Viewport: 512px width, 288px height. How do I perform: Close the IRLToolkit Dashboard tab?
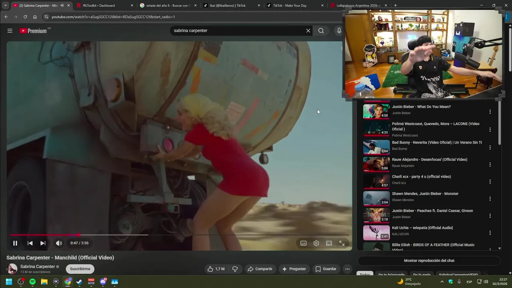coord(132,6)
